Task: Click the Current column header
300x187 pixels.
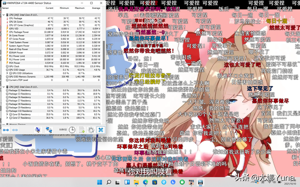Action: tap(49, 8)
